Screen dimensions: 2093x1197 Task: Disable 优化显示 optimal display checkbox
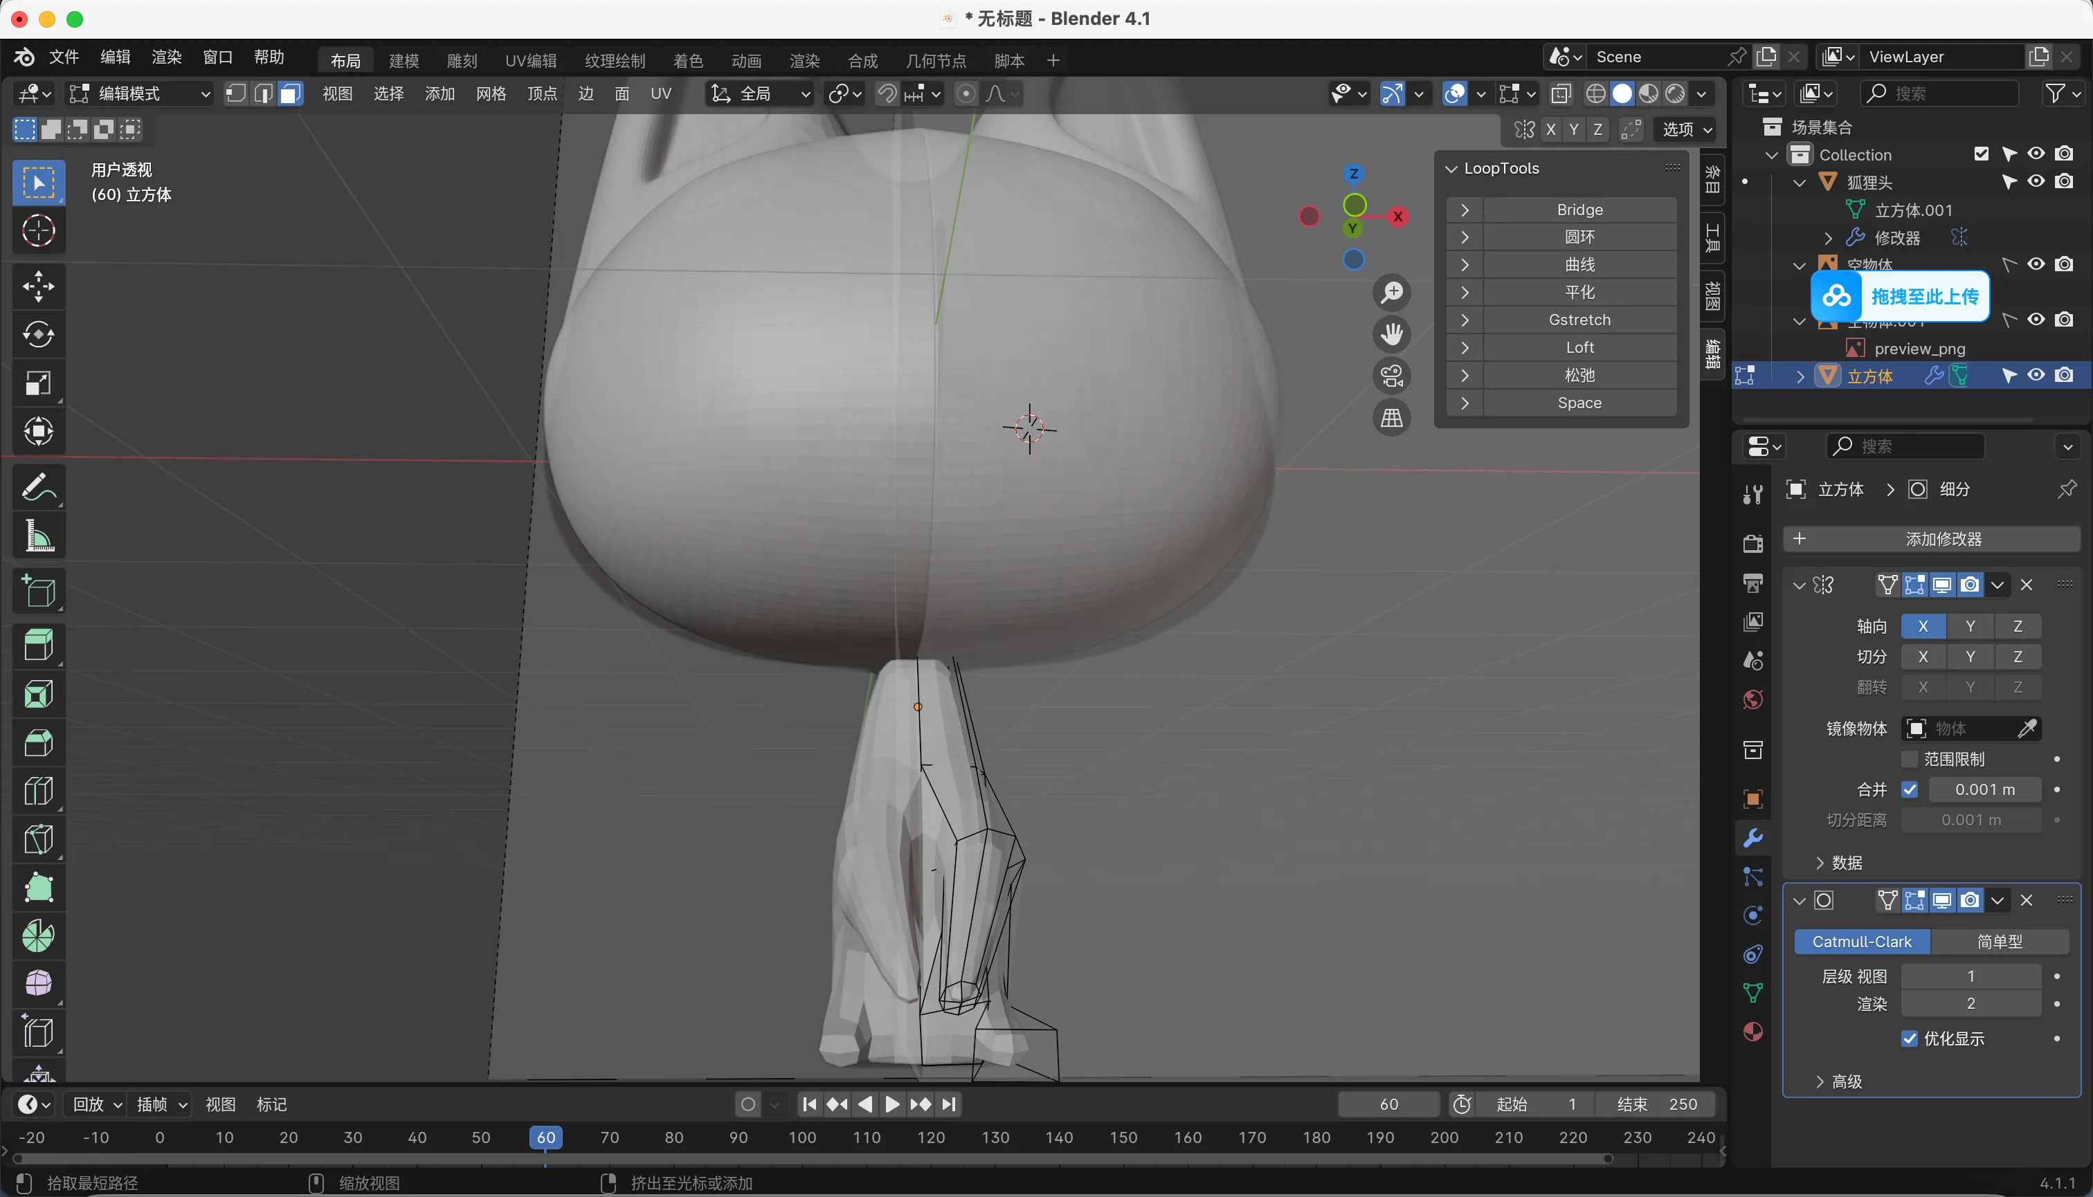click(x=1910, y=1039)
